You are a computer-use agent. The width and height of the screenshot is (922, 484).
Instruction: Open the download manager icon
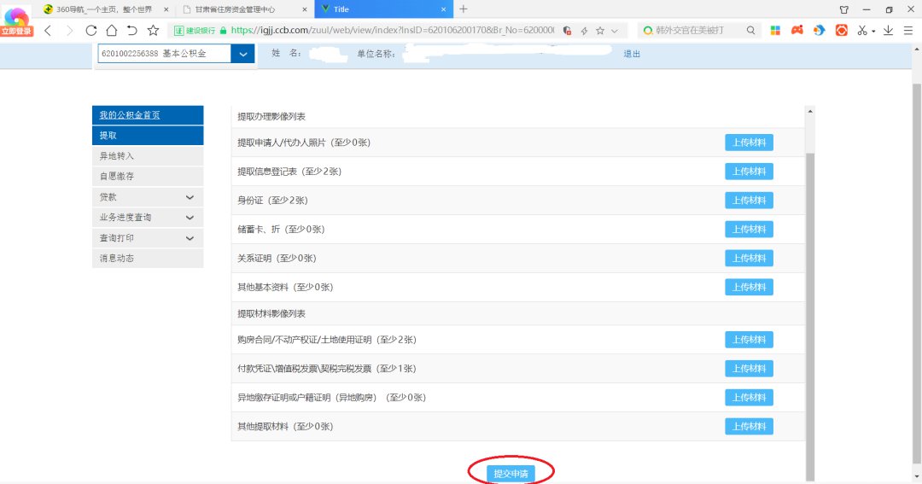888,30
